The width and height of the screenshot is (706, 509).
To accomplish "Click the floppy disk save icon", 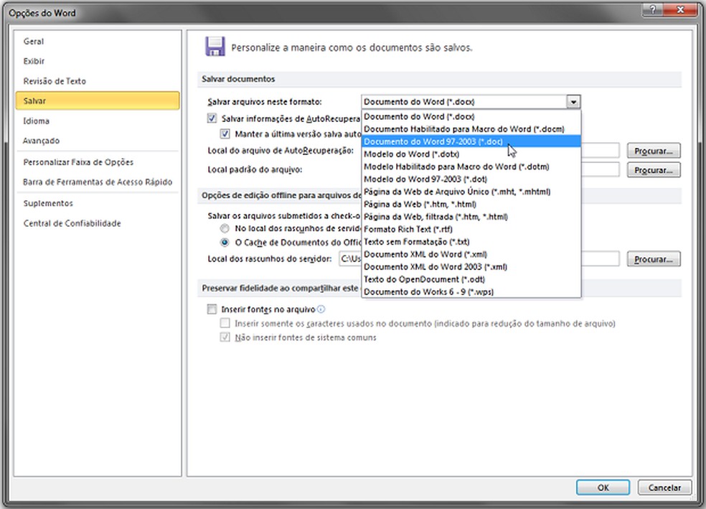I will coord(215,47).
